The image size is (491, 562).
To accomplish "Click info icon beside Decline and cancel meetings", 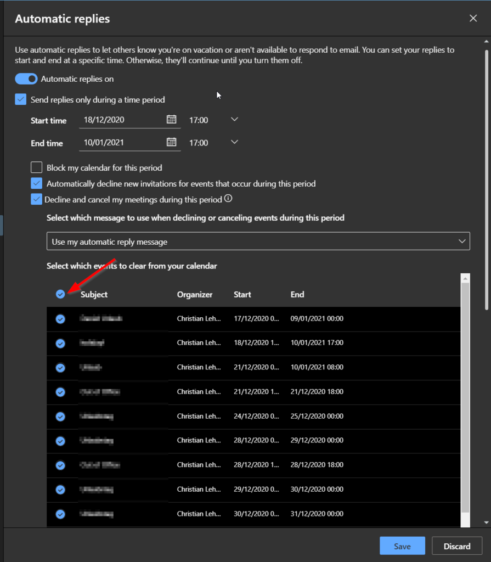I will point(229,199).
